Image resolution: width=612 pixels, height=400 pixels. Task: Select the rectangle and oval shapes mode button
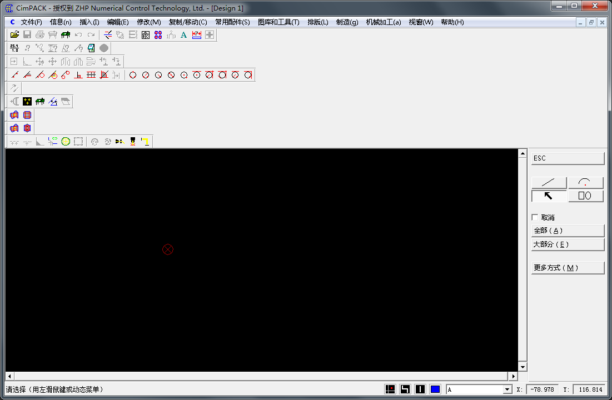586,196
